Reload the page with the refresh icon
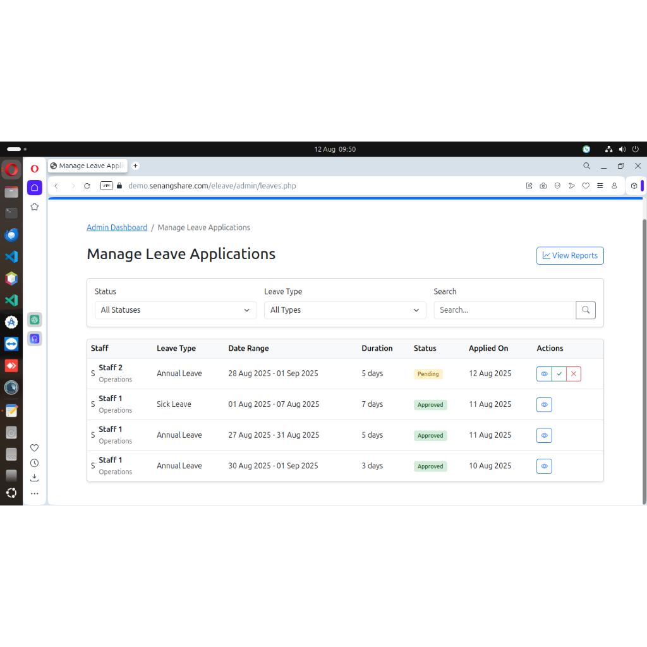Screen dimensions: 647x647 [x=87, y=186]
